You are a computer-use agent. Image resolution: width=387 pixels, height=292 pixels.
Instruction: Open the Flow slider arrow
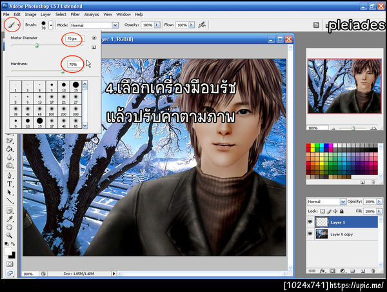[192, 25]
